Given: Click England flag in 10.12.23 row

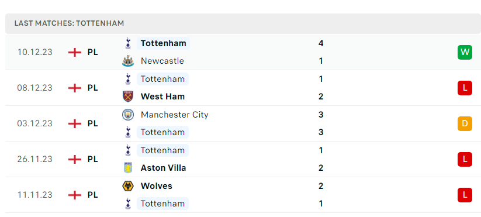Looking at the screenshot, I should (x=75, y=52).
